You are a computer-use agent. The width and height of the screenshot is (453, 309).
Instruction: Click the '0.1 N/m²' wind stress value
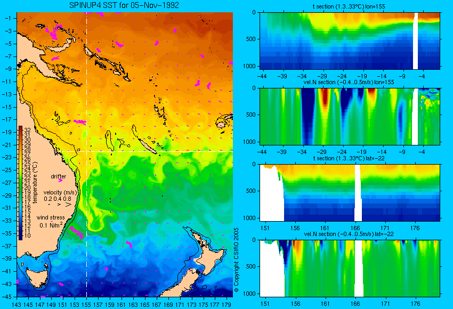(51, 225)
